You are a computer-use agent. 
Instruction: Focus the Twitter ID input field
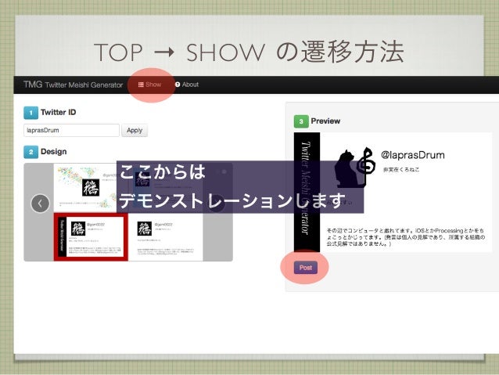pyautogui.click(x=71, y=130)
